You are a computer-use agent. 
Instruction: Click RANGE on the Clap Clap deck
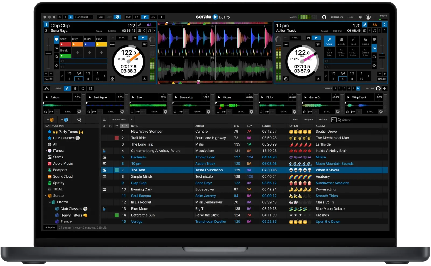tap(48, 79)
